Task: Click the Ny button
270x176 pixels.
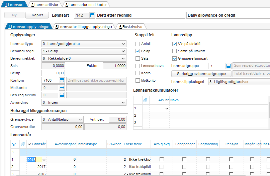Action: click(x=14, y=15)
